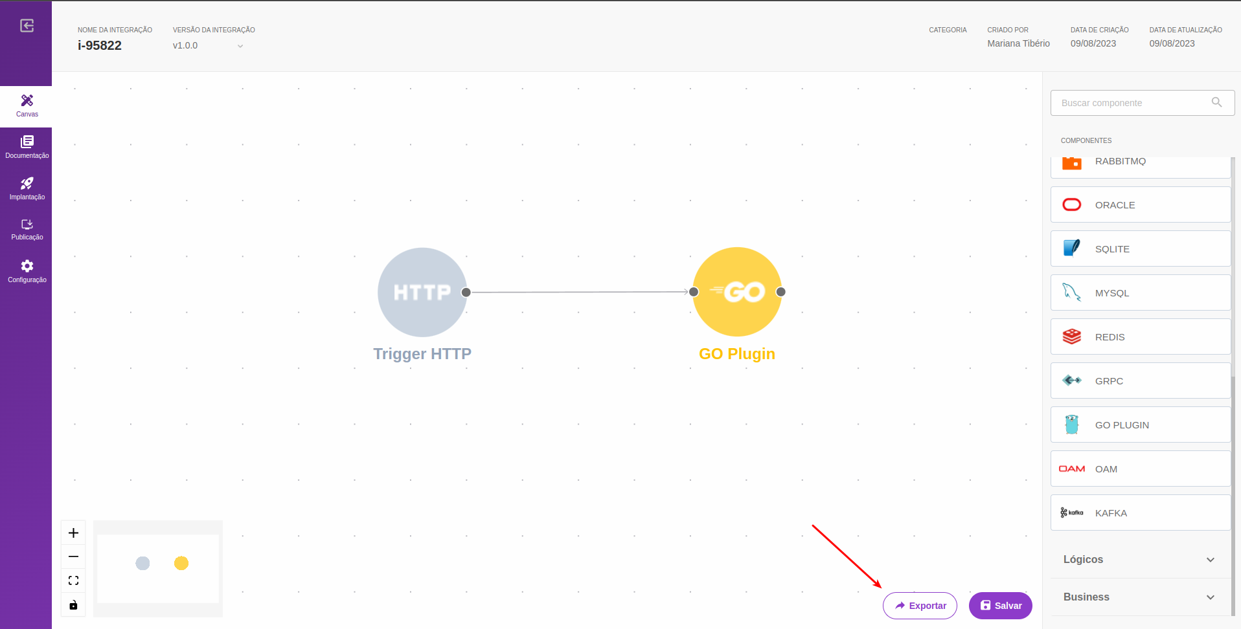Select the GO PLUGIN gopher icon
The image size is (1241, 629).
pos(1072,425)
